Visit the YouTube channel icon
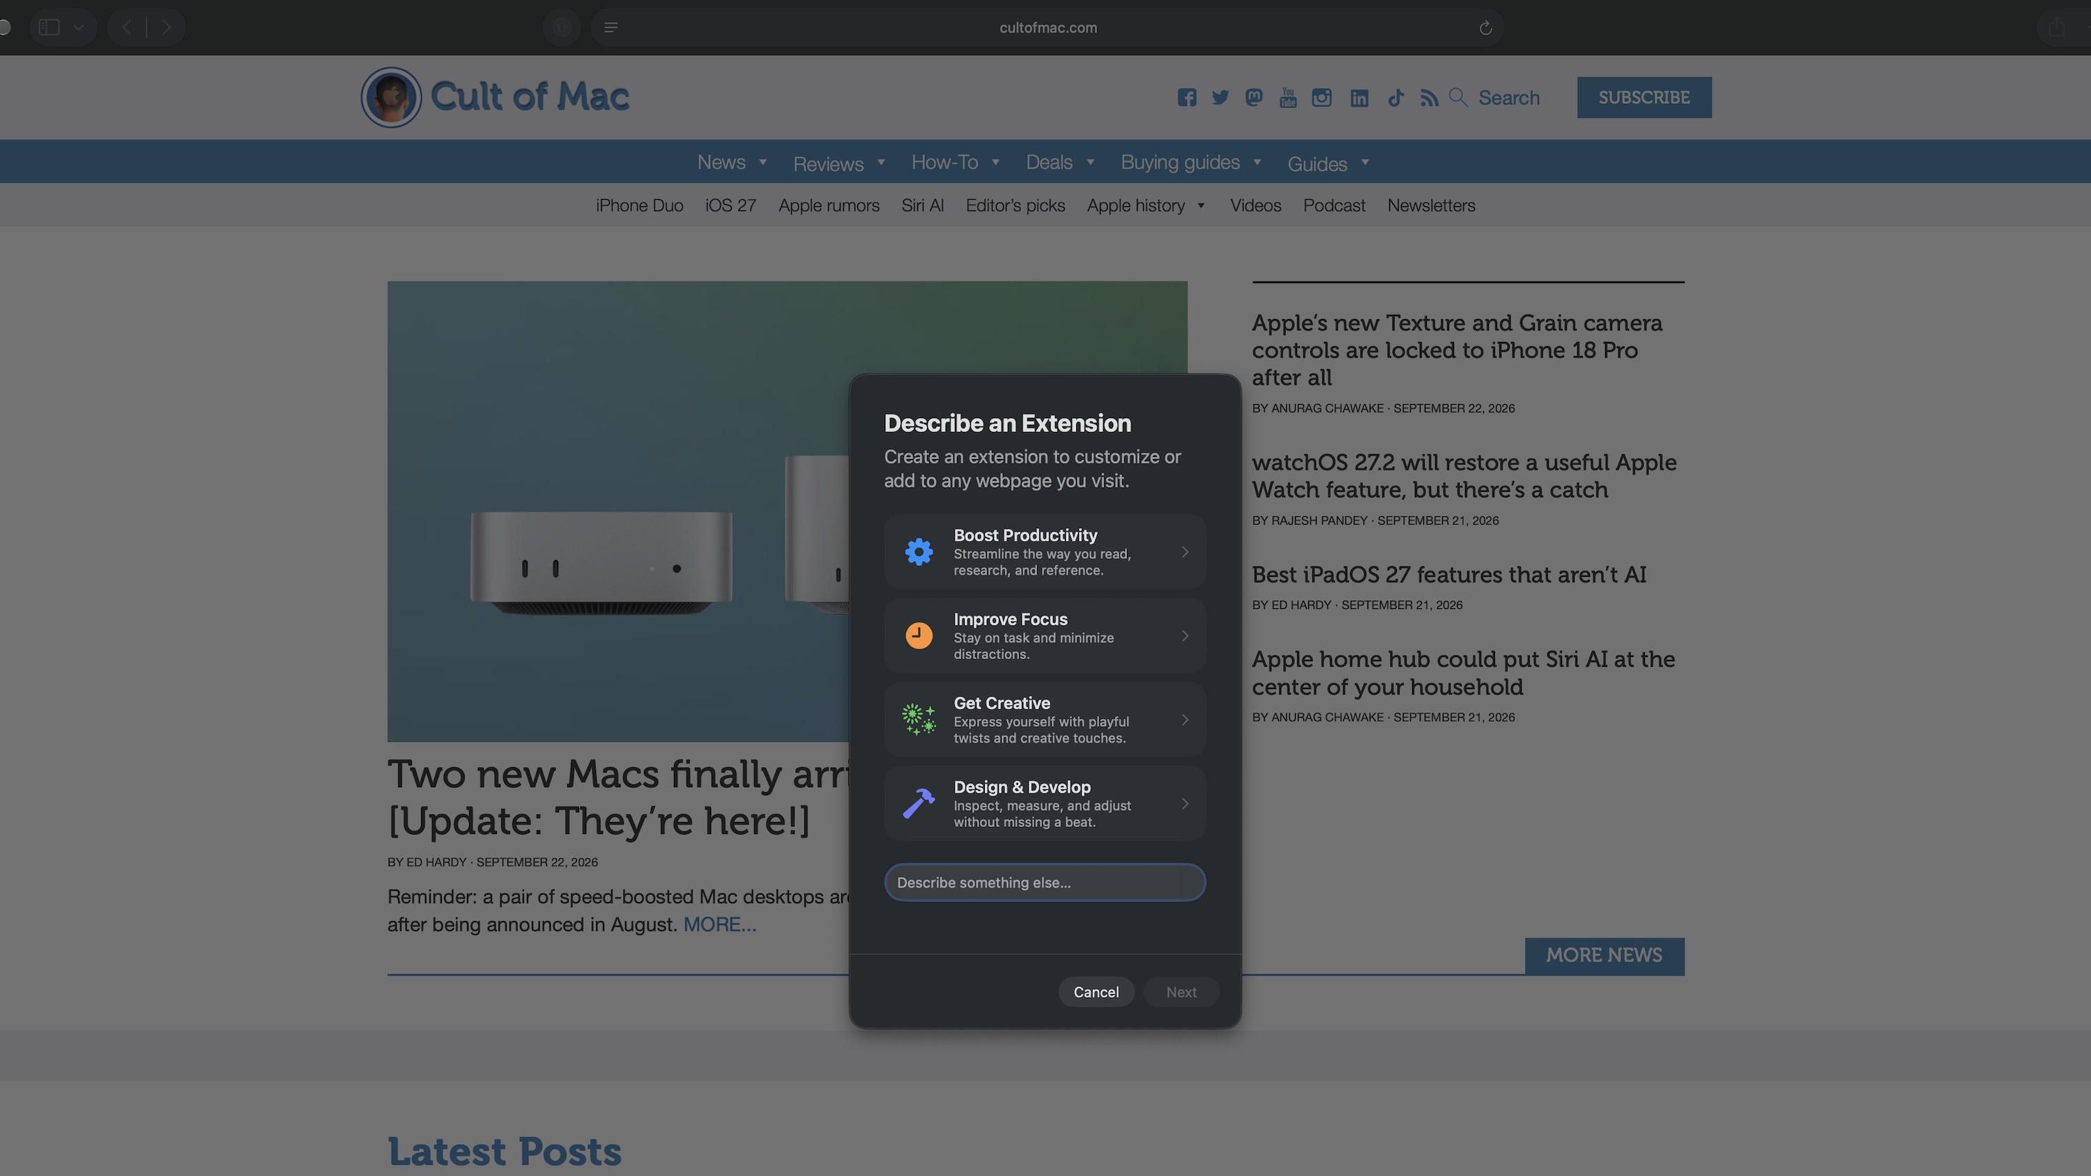 click(x=1288, y=98)
